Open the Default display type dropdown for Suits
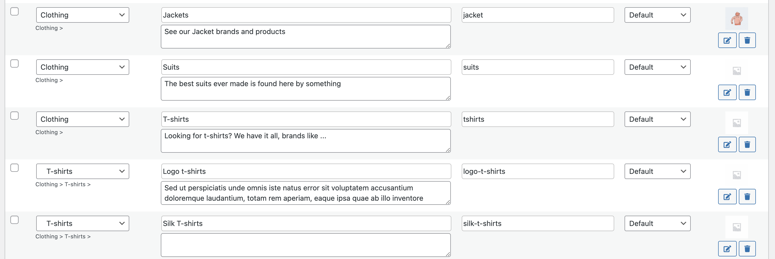775x259 pixels. (x=657, y=67)
